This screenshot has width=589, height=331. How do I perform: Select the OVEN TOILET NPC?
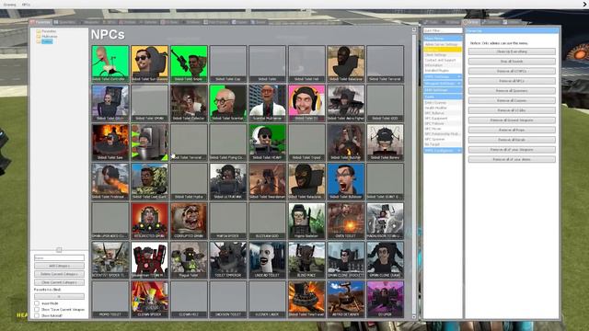click(346, 221)
